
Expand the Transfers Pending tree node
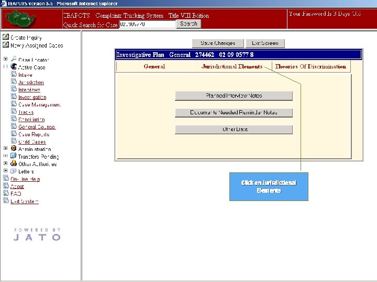pyautogui.click(x=6, y=156)
